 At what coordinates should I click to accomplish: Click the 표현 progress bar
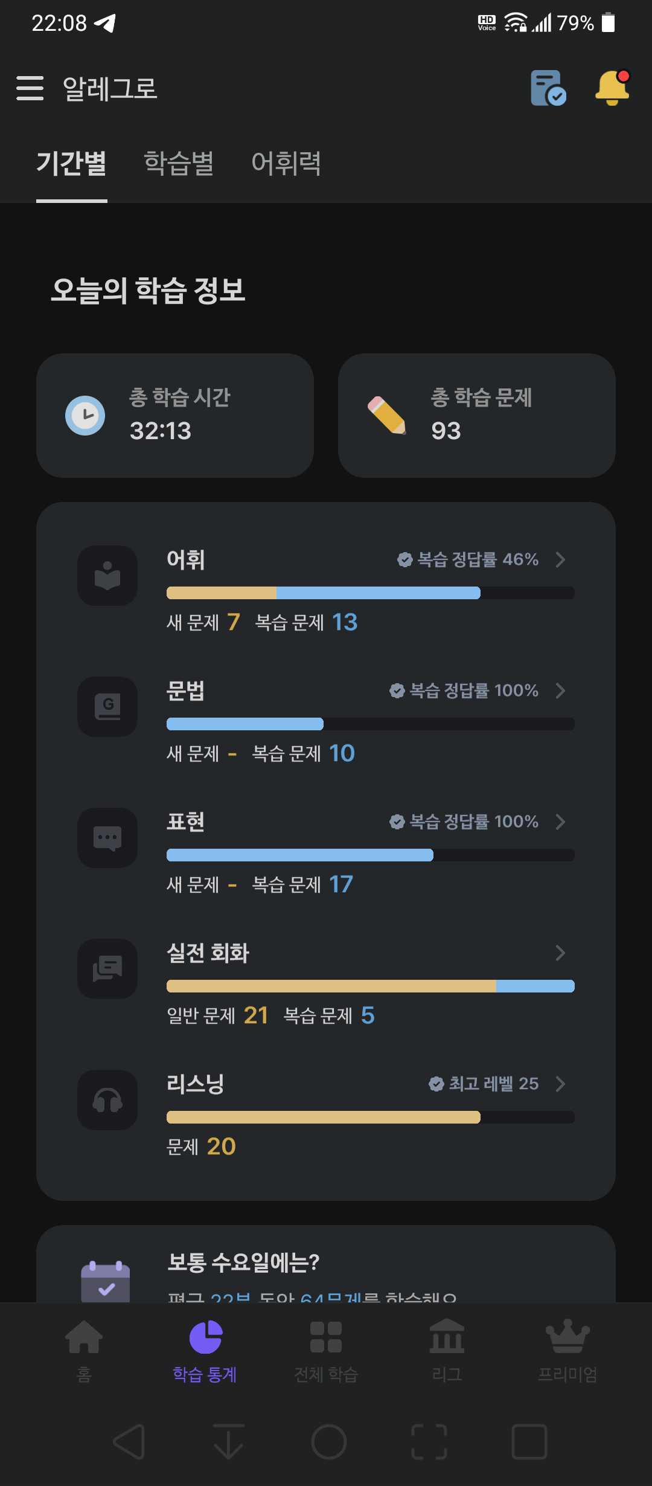pos(371,855)
